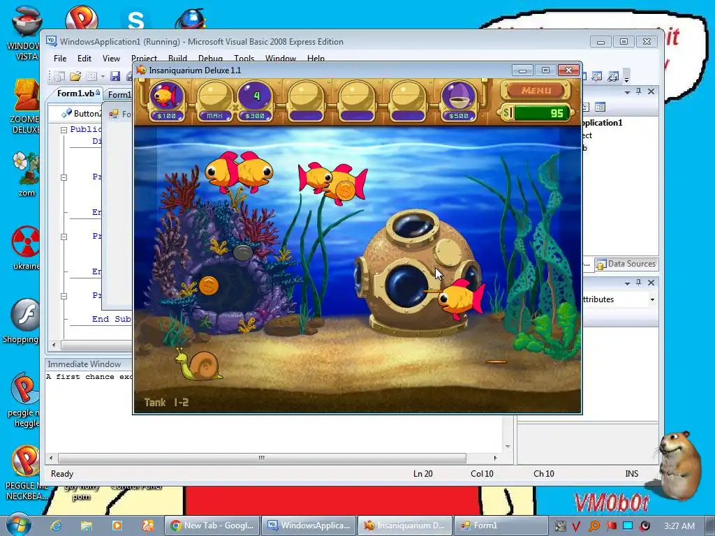This screenshot has height=536, width=715.
Task: Open the Add New Item dropdown arrow
Action: (103, 76)
